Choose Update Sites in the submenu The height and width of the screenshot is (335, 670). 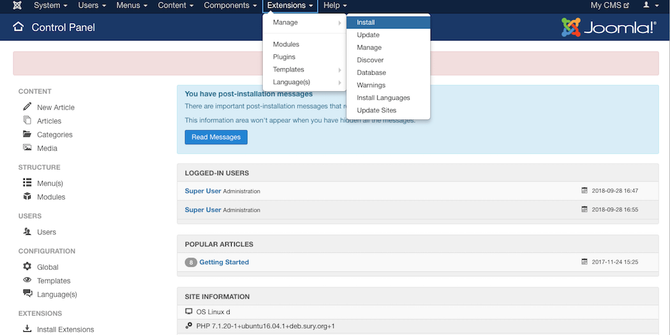(376, 110)
